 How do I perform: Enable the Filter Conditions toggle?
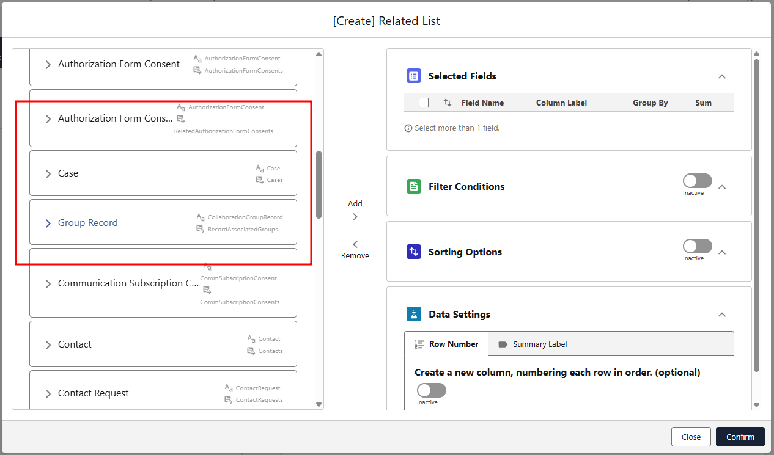[x=698, y=181]
